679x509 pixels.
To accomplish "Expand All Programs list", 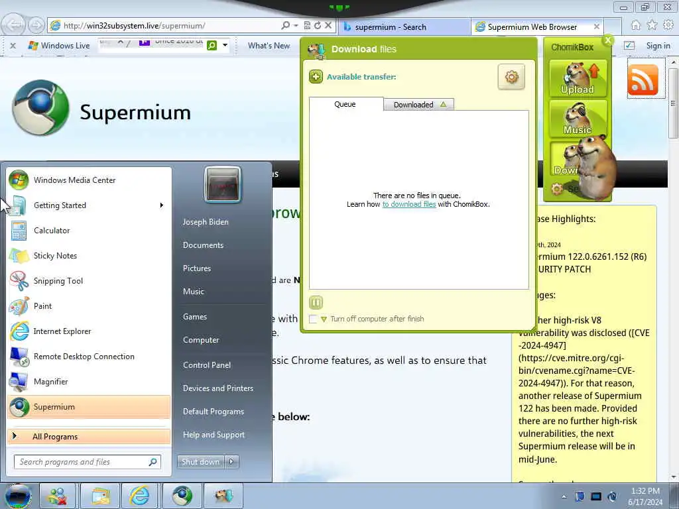I will coord(89,436).
